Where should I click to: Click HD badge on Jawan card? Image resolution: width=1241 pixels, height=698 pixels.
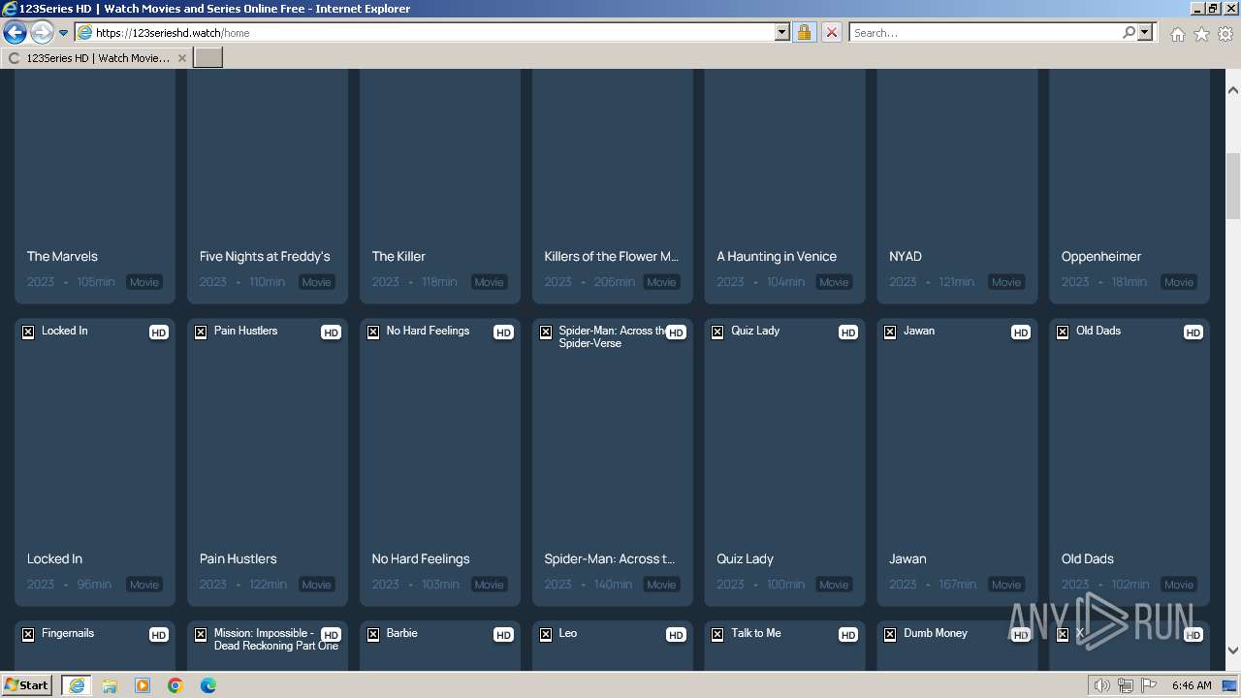tap(1021, 333)
